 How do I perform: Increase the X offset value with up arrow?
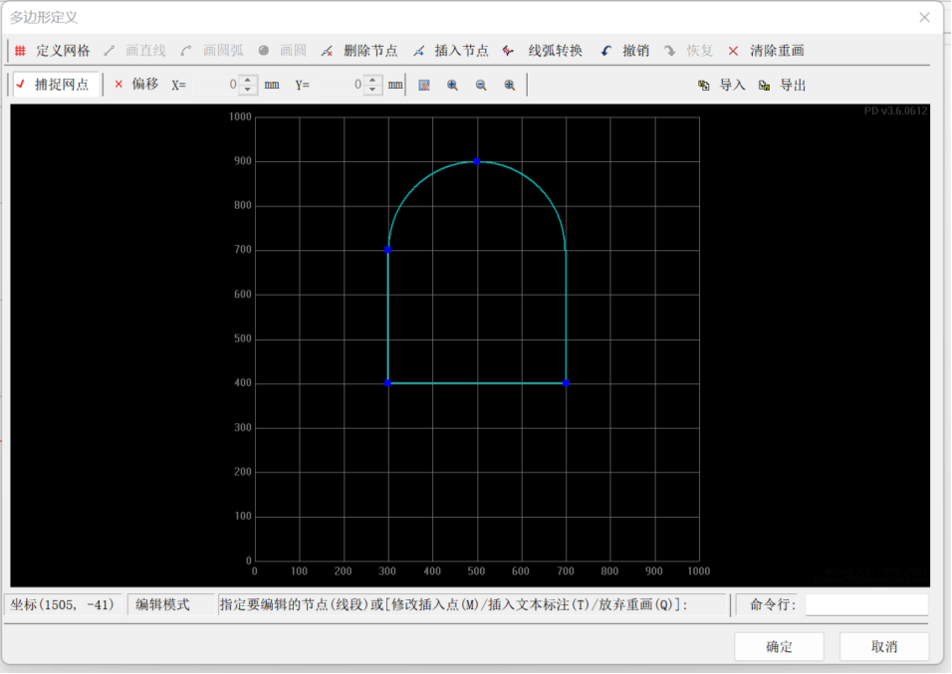[x=249, y=81]
